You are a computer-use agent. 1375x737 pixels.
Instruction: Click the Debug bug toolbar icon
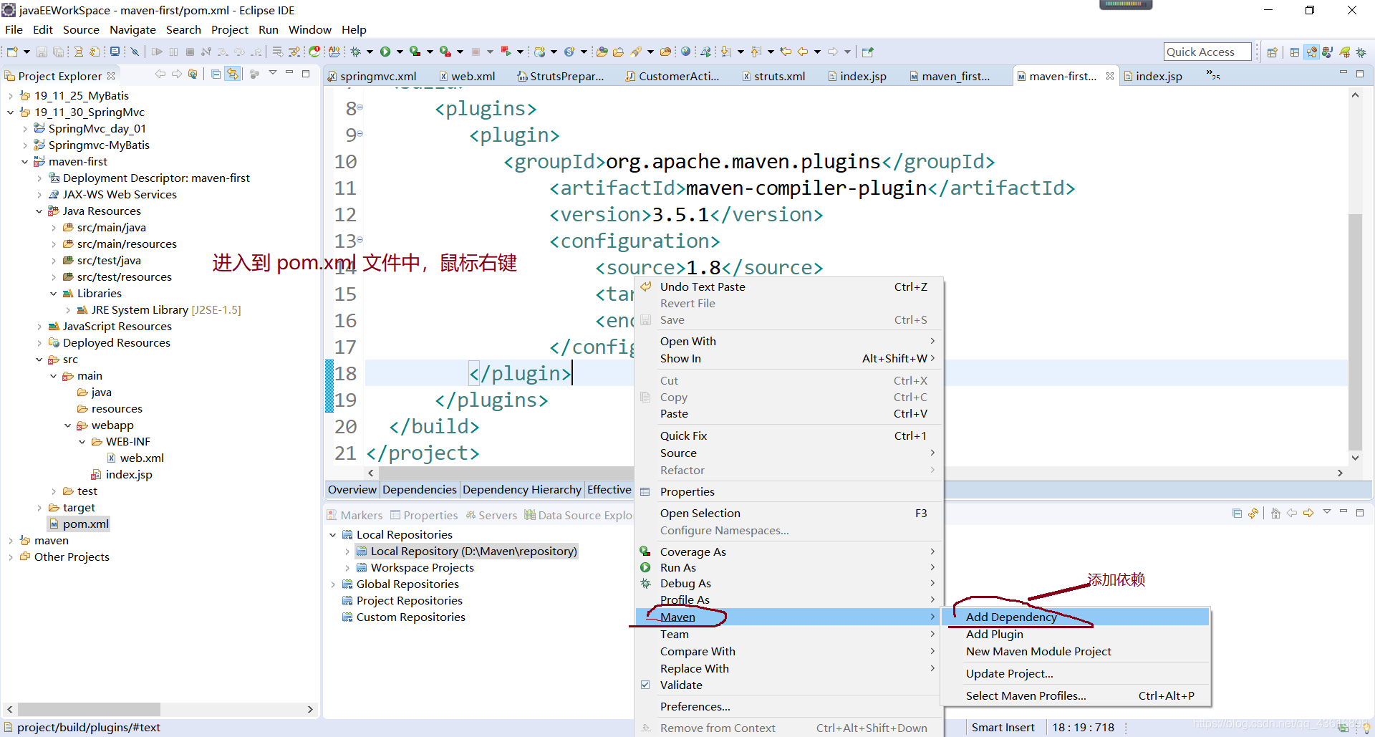355,52
